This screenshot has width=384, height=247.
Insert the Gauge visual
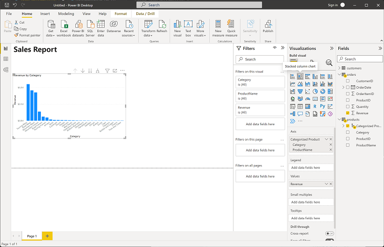308,99
